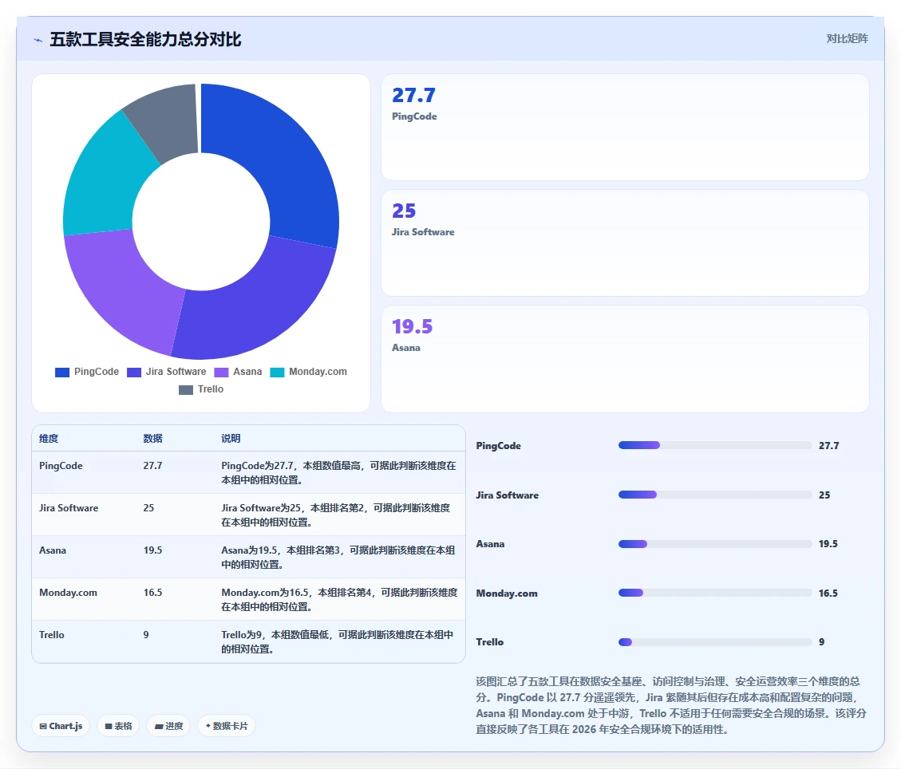901x769 pixels.
Task: Select Trello cell in the table
Action: [x=52, y=635]
